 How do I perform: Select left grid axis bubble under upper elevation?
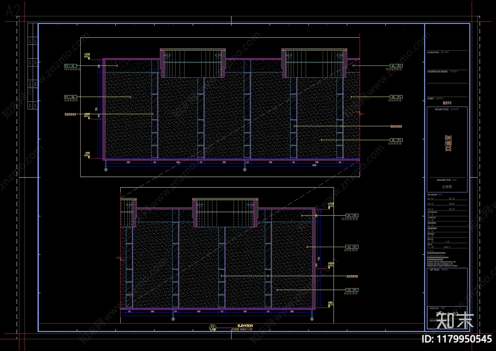pyautogui.click(x=106, y=170)
